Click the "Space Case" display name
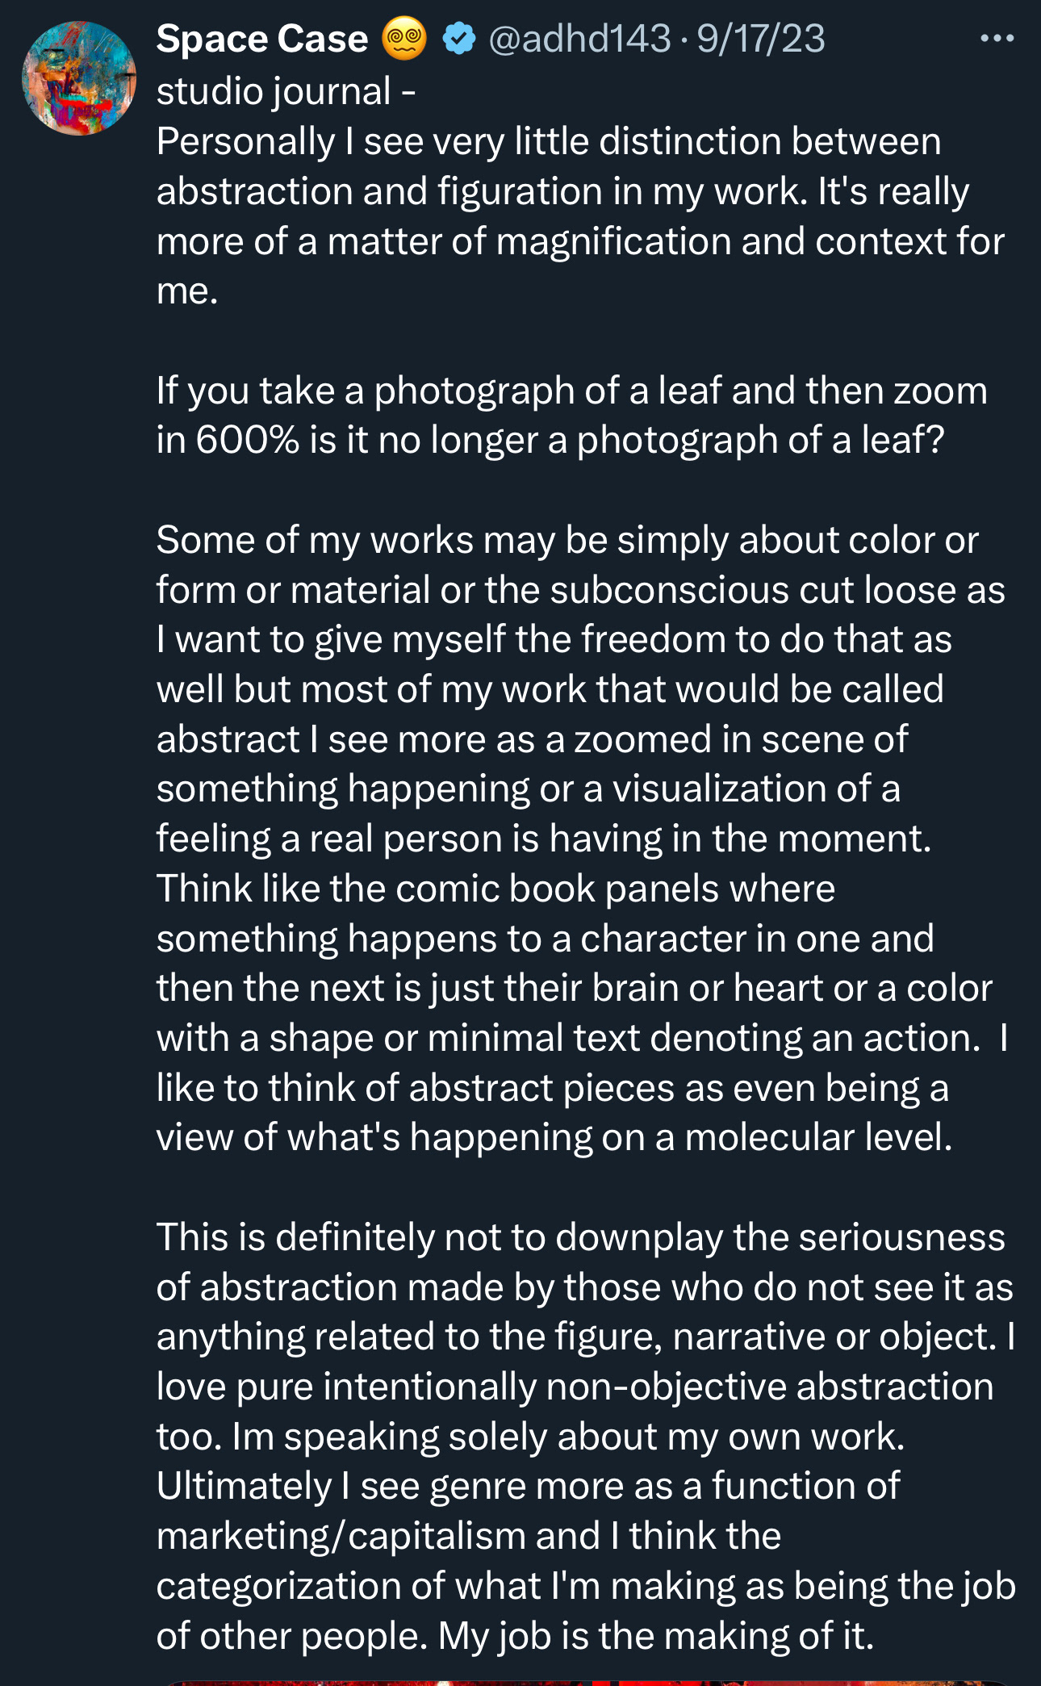1041x1686 pixels. (261, 39)
